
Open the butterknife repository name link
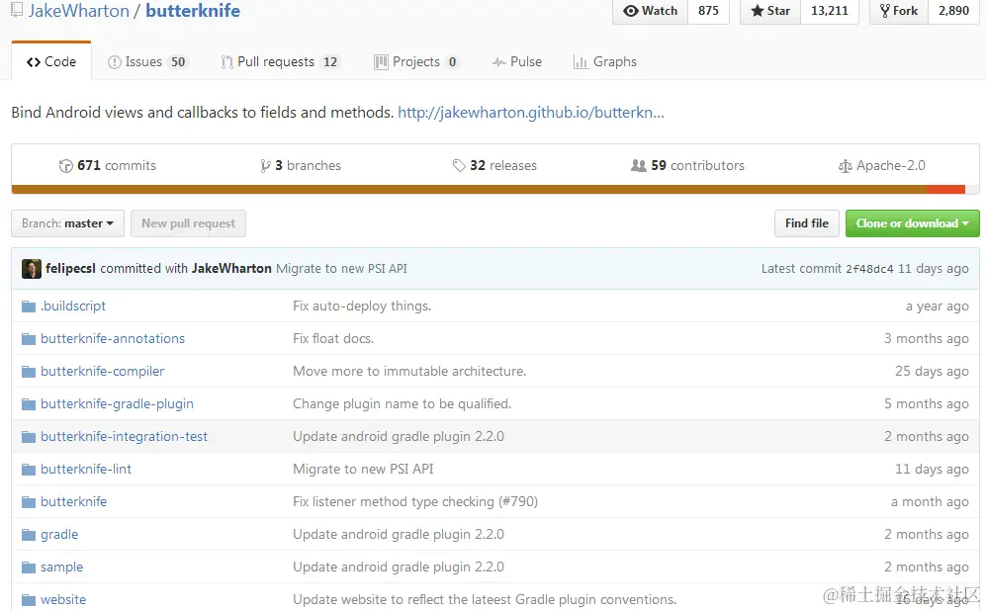point(193,11)
